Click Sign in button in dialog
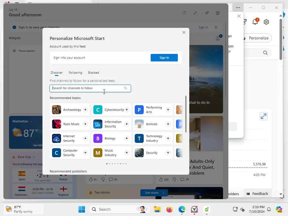The image size is (288, 216). click(164, 58)
